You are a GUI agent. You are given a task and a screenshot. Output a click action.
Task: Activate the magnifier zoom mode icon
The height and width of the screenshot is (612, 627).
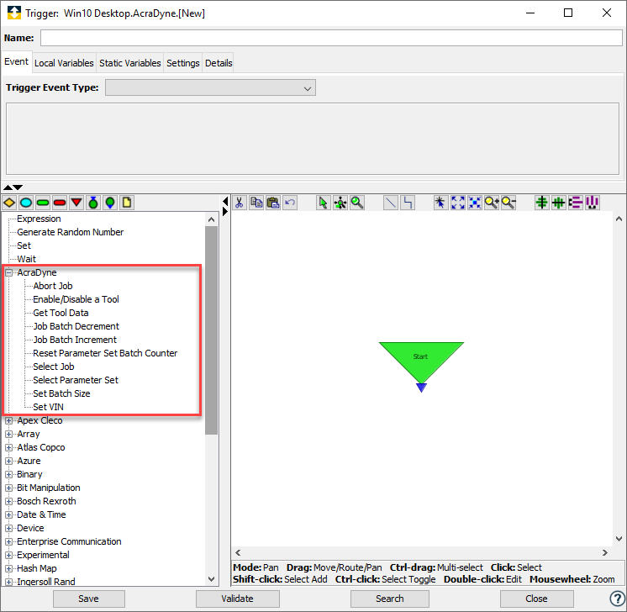357,203
